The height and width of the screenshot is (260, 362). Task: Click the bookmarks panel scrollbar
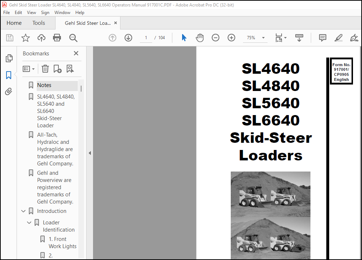(x=81, y=89)
